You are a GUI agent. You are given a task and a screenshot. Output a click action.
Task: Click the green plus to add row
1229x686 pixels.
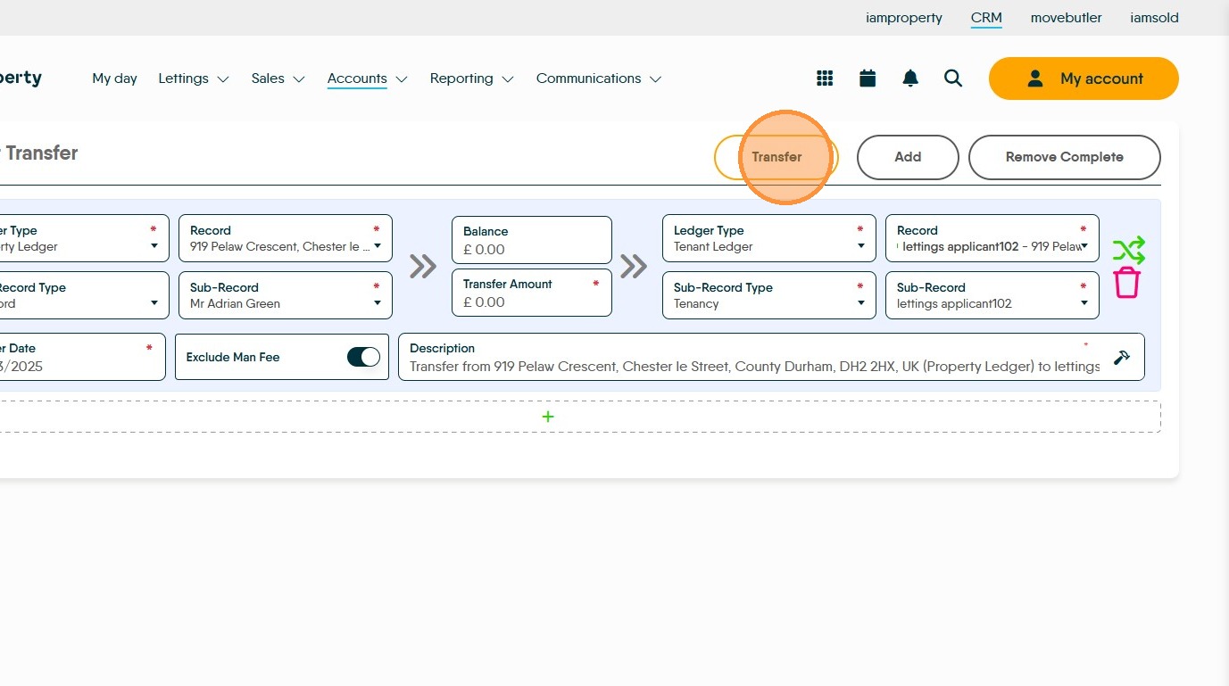pyautogui.click(x=548, y=417)
